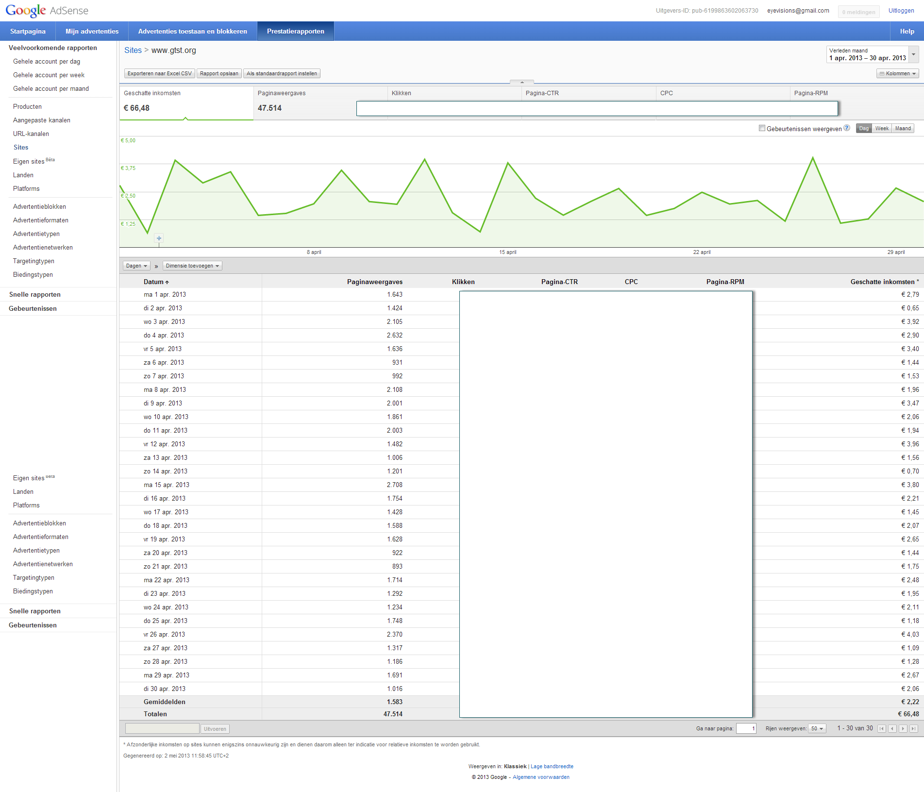Viewport: 924px width, 792px height.
Task: Sort by Geschatte inkomsten column header
Action: pos(884,282)
